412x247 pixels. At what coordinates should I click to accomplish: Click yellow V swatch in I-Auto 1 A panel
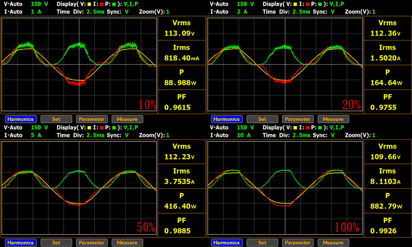[89, 4]
